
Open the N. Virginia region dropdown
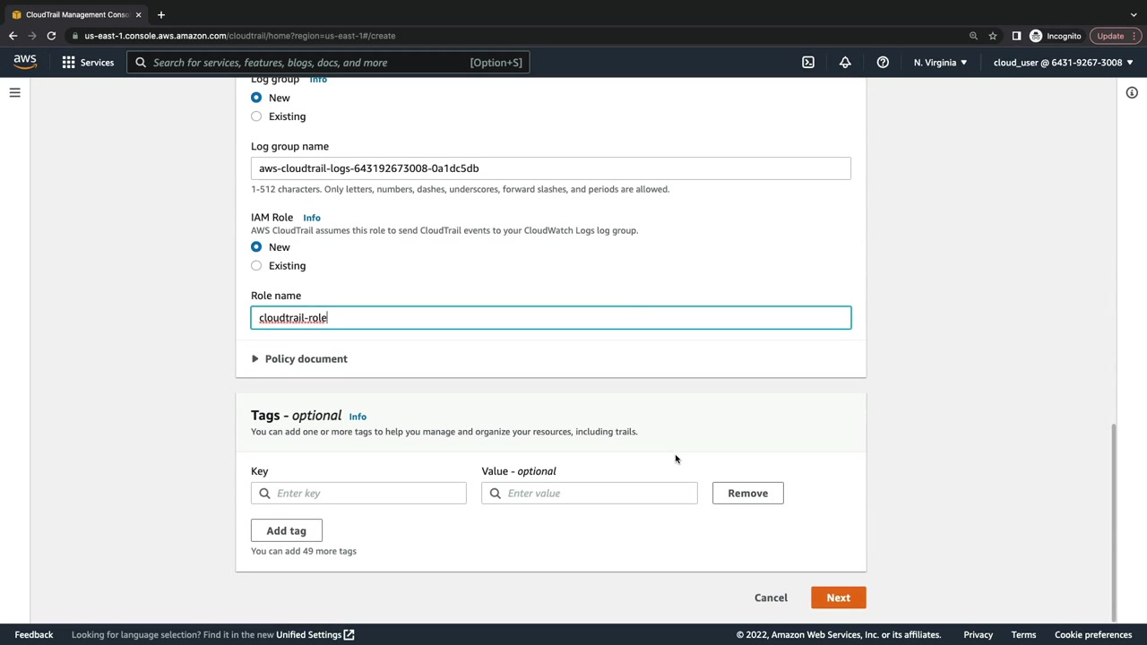(x=940, y=63)
